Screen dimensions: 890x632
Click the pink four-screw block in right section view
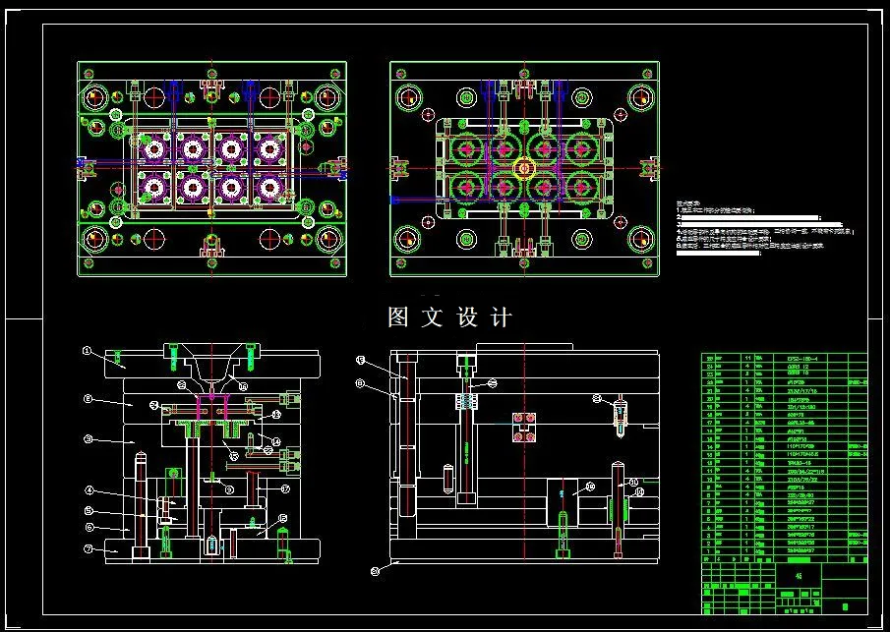pyautogui.click(x=524, y=428)
